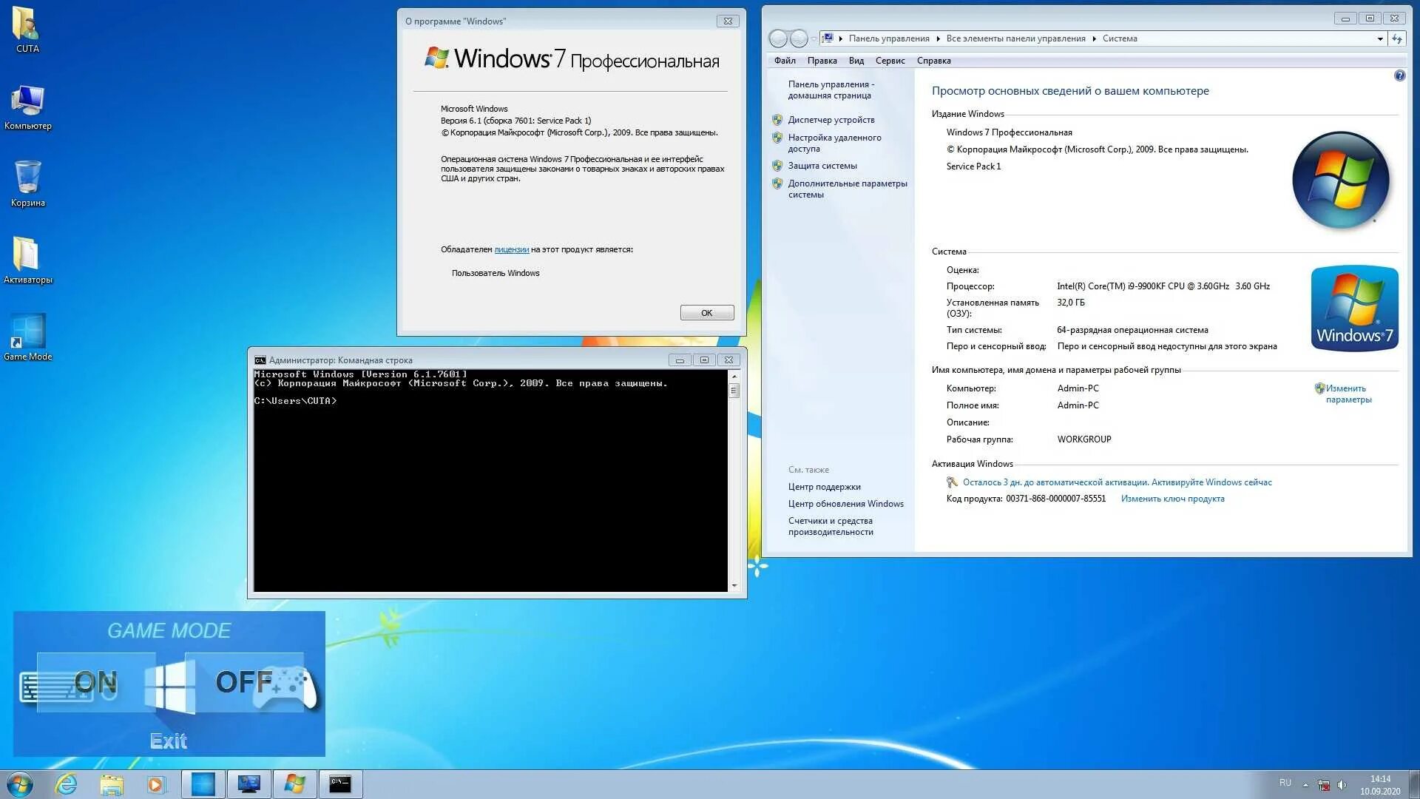Image resolution: width=1420 pixels, height=799 pixels.
Task: Click Активируйте Windows сейчас link
Action: pos(1211,482)
